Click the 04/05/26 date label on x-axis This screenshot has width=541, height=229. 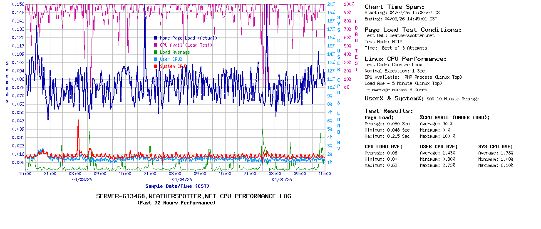click(282, 179)
